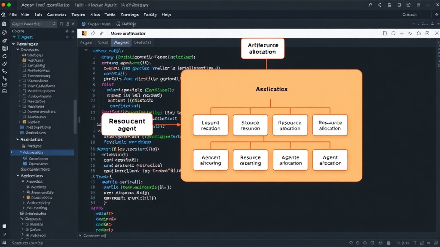Click the search icon in sidebar search field
This screenshot has height=247, width=440.
tap(54, 24)
